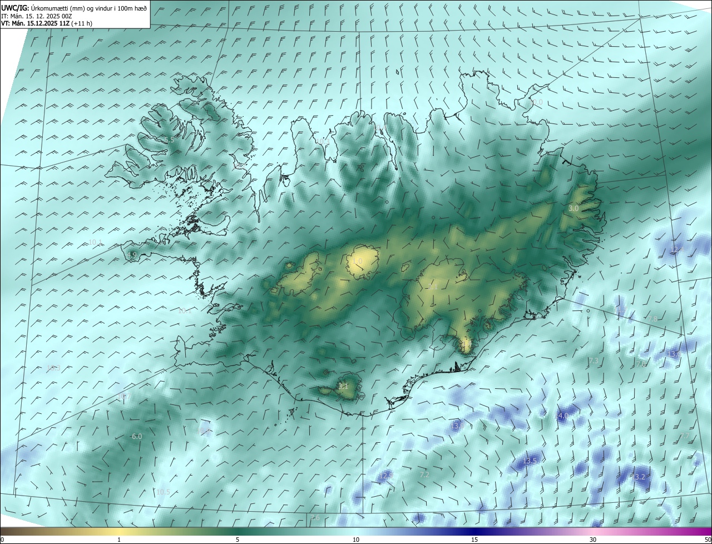Click the '50' tick on the colour scale
Viewport: 712px width, 544px height.
click(708, 540)
